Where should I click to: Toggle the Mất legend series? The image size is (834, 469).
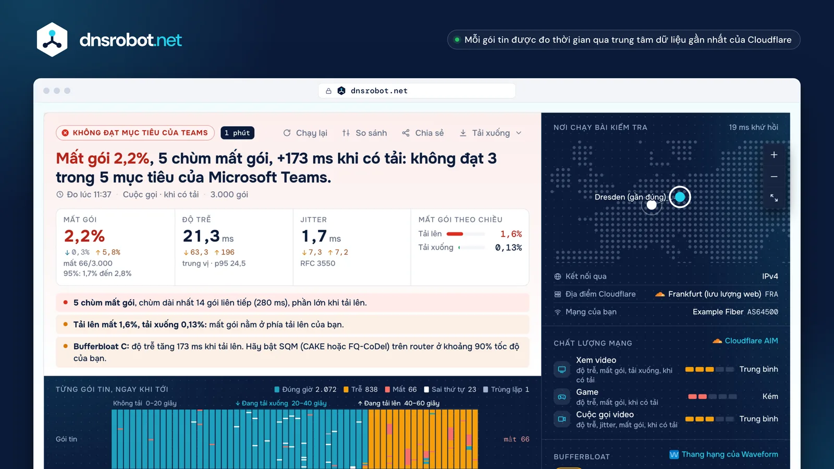coord(400,389)
